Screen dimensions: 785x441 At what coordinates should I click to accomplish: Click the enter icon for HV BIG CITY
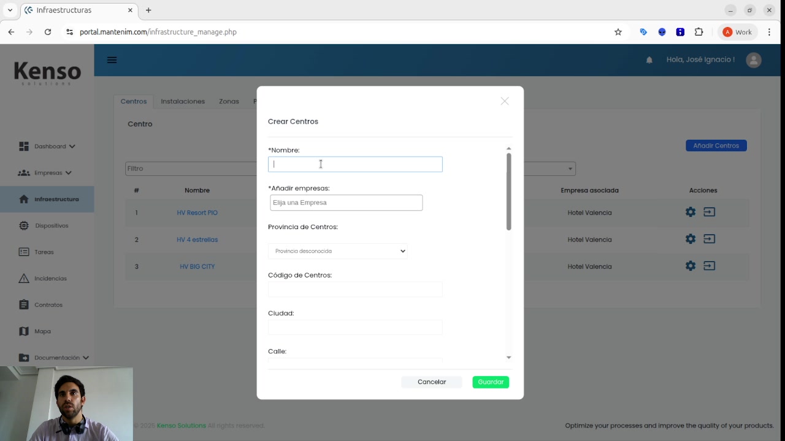pos(710,266)
